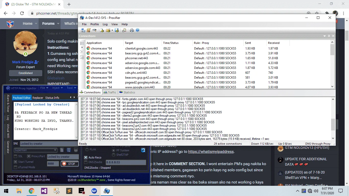Open the View menu in Proxifier
349x196 pixels.
[114, 24]
